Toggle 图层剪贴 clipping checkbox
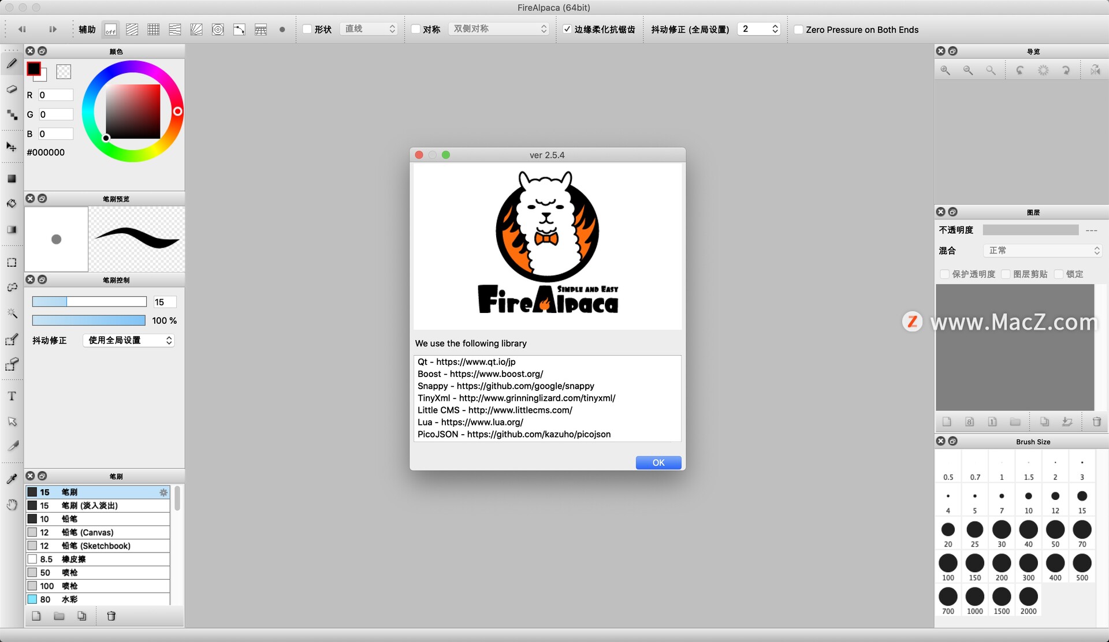Image resolution: width=1109 pixels, height=642 pixels. click(x=1005, y=274)
